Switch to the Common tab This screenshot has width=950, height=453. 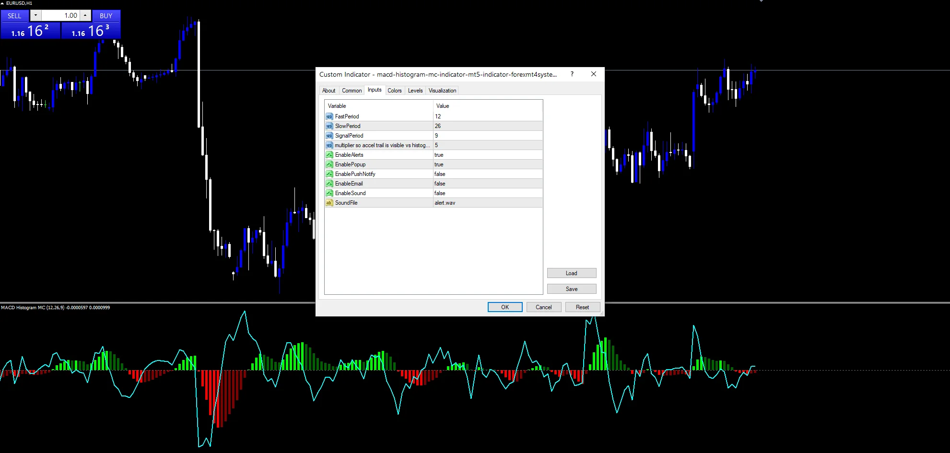tap(352, 91)
